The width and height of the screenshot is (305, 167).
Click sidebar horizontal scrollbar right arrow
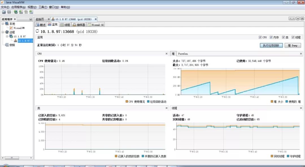coord(31,158)
